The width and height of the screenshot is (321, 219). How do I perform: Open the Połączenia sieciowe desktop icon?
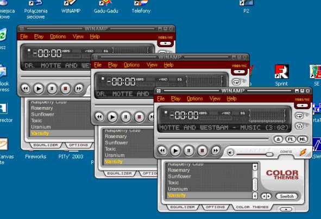(x=36, y=10)
